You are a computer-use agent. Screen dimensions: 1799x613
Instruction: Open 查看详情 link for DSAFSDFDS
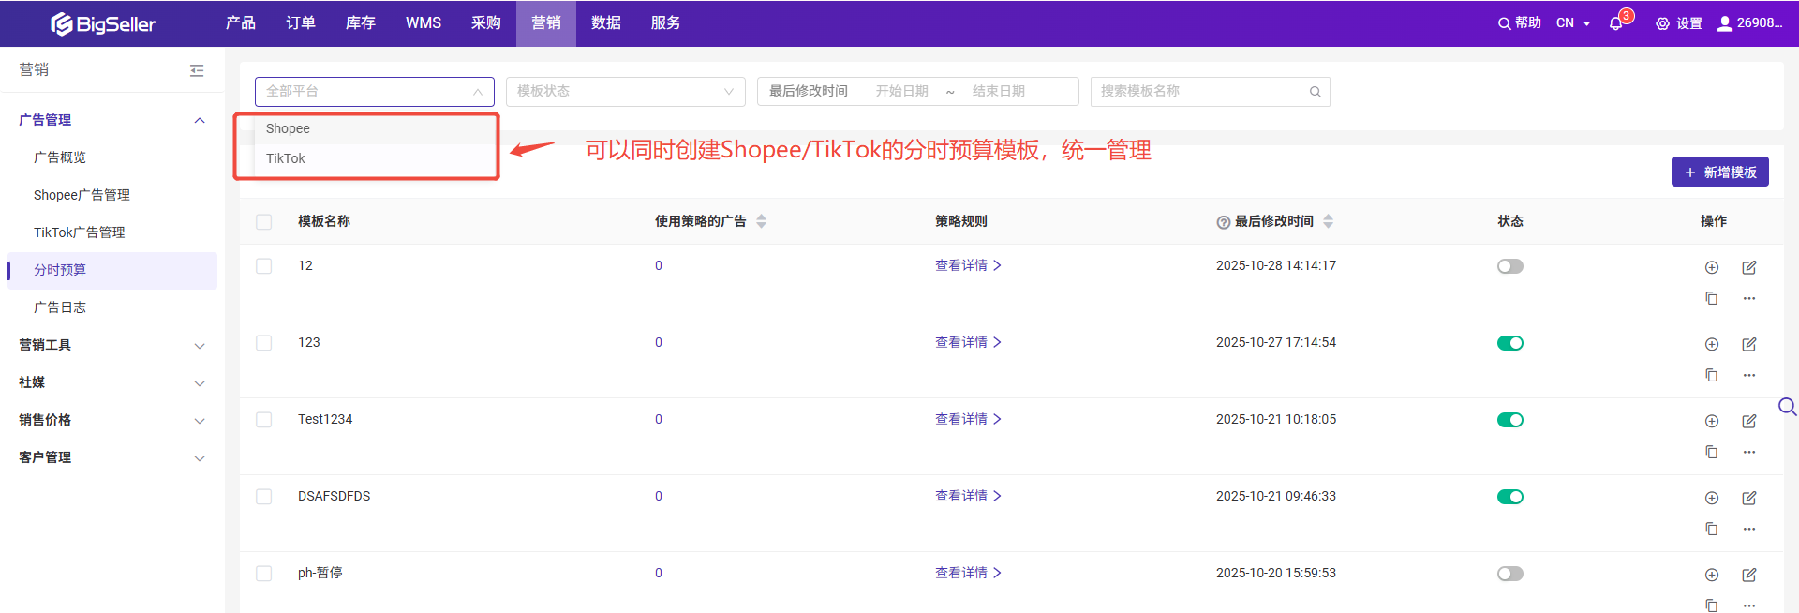(967, 496)
